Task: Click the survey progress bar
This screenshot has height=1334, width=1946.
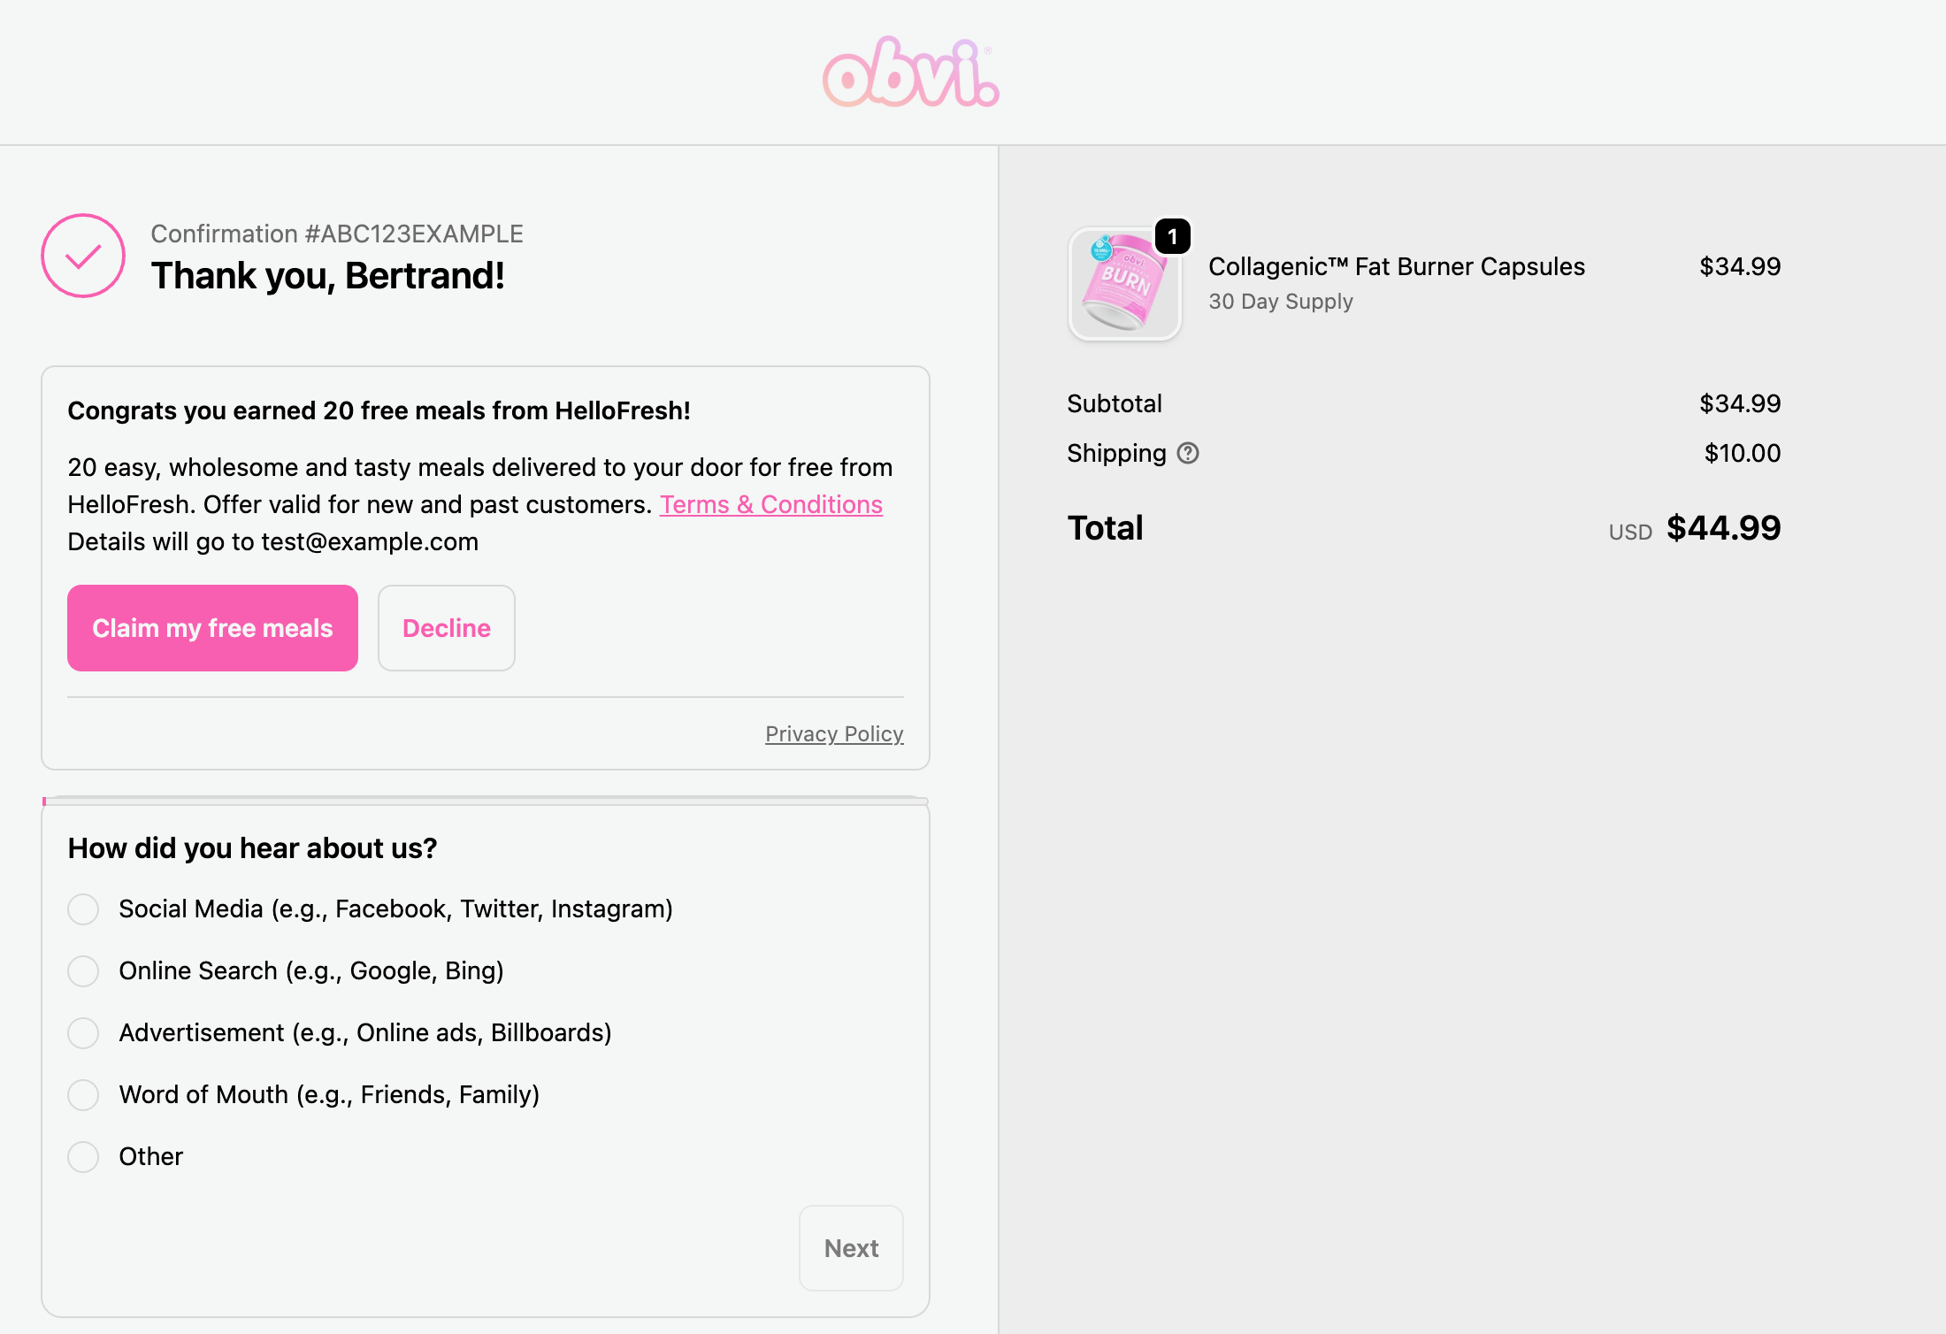Action: click(x=486, y=801)
